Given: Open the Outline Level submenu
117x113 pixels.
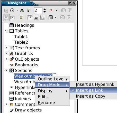Looking at the screenshot, I should click(x=52, y=79).
